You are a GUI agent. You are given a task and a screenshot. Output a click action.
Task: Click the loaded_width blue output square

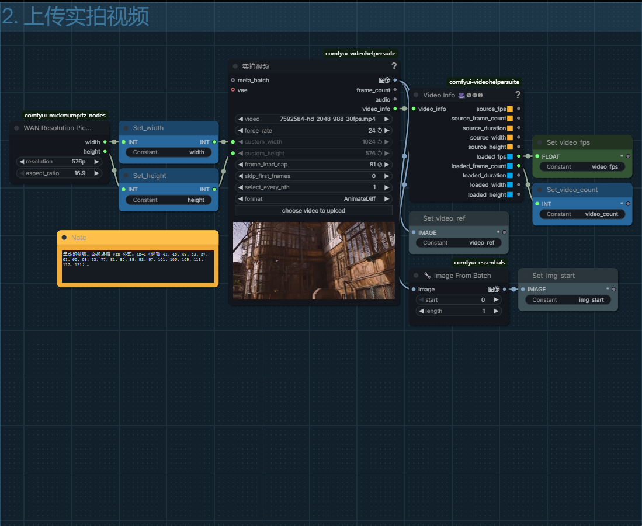pyautogui.click(x=510, y=185)
